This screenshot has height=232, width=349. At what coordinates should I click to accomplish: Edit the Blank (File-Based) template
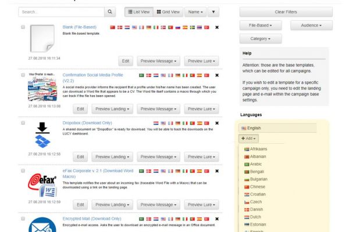(126, 61)
